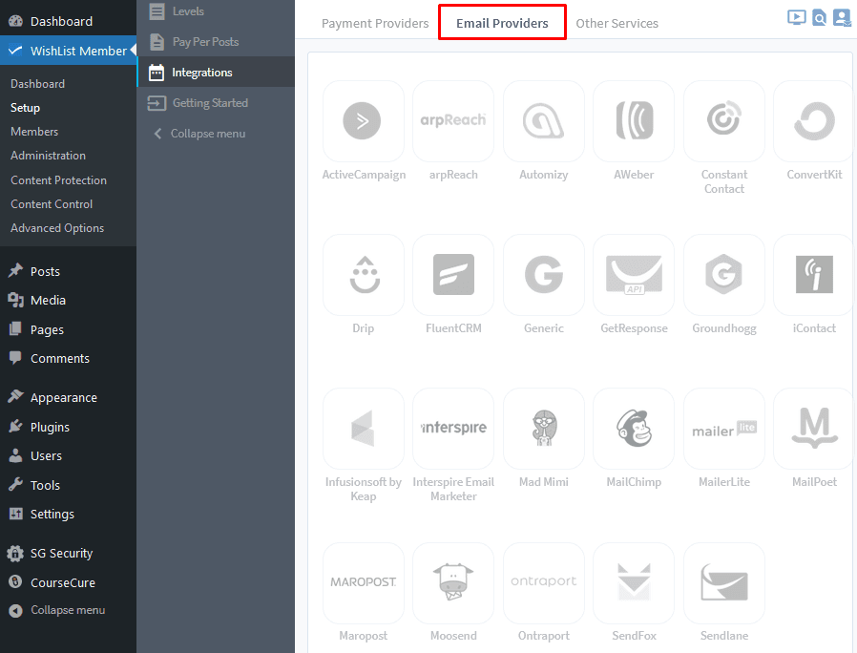The image size is (857, 653).
Task: Open the GetResponse API integration icon
Action: click(634, 275)
